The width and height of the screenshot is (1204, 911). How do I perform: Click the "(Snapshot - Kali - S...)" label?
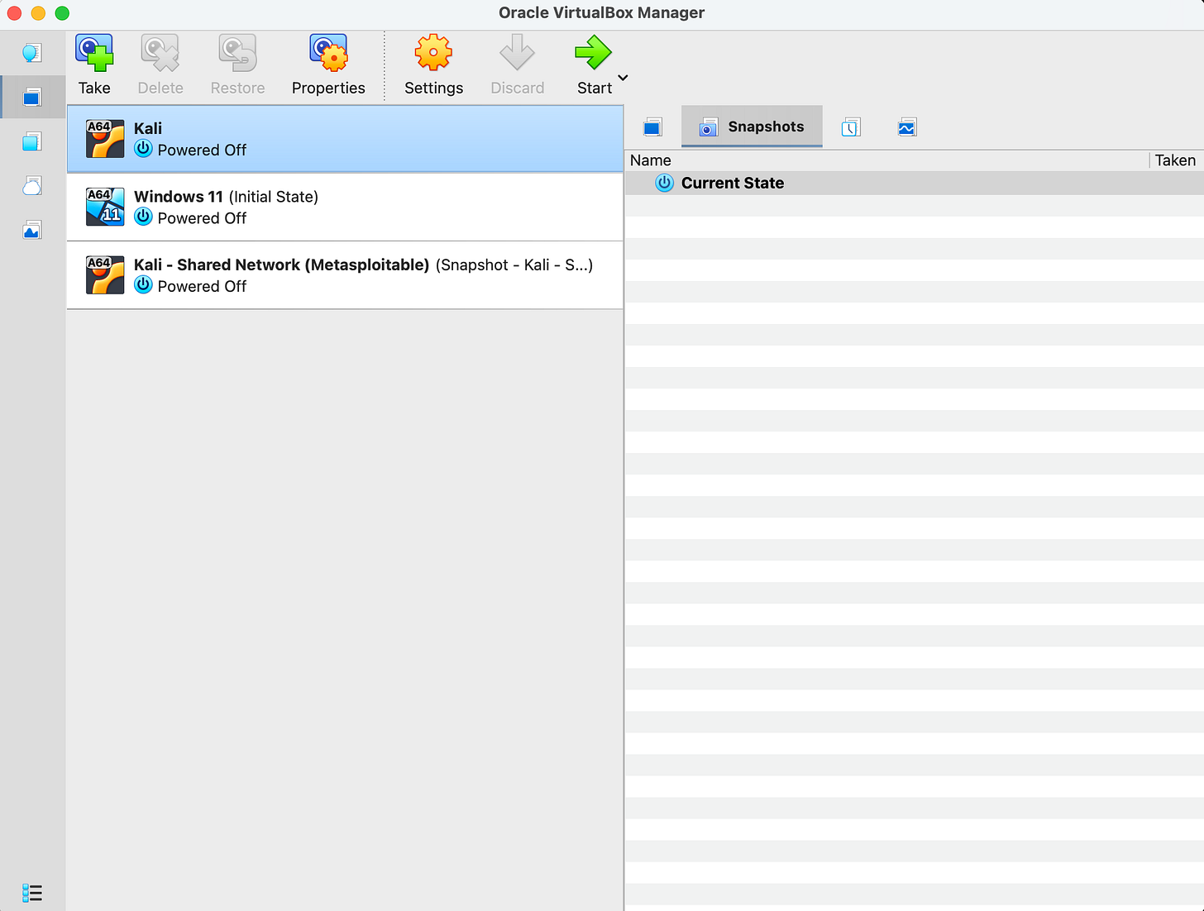pos(514,265)
